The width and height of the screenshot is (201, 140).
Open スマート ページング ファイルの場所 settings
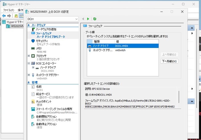(x=54, y=109)
